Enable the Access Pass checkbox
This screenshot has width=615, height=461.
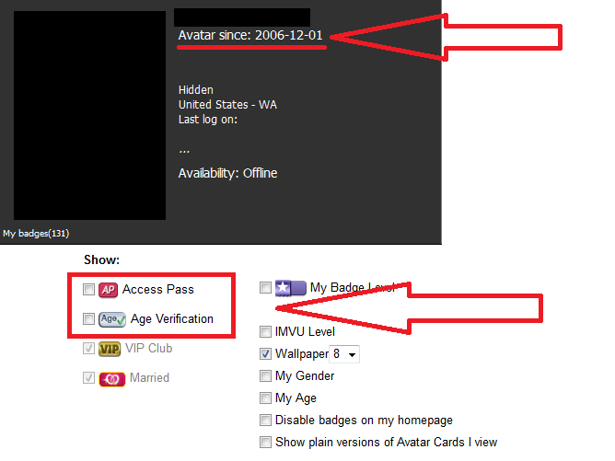point(88,290)
